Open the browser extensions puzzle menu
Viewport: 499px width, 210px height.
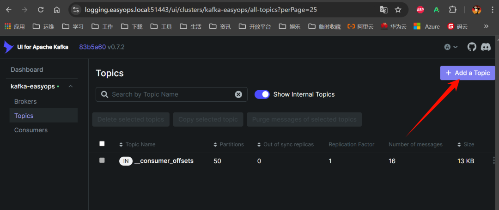452,10
